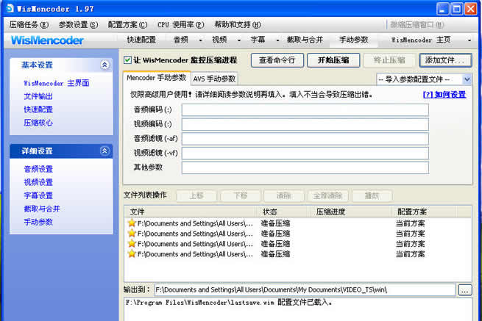Open 手动参数 in the sidebar
The image size is (482, 321).
[x=38, y=222]
